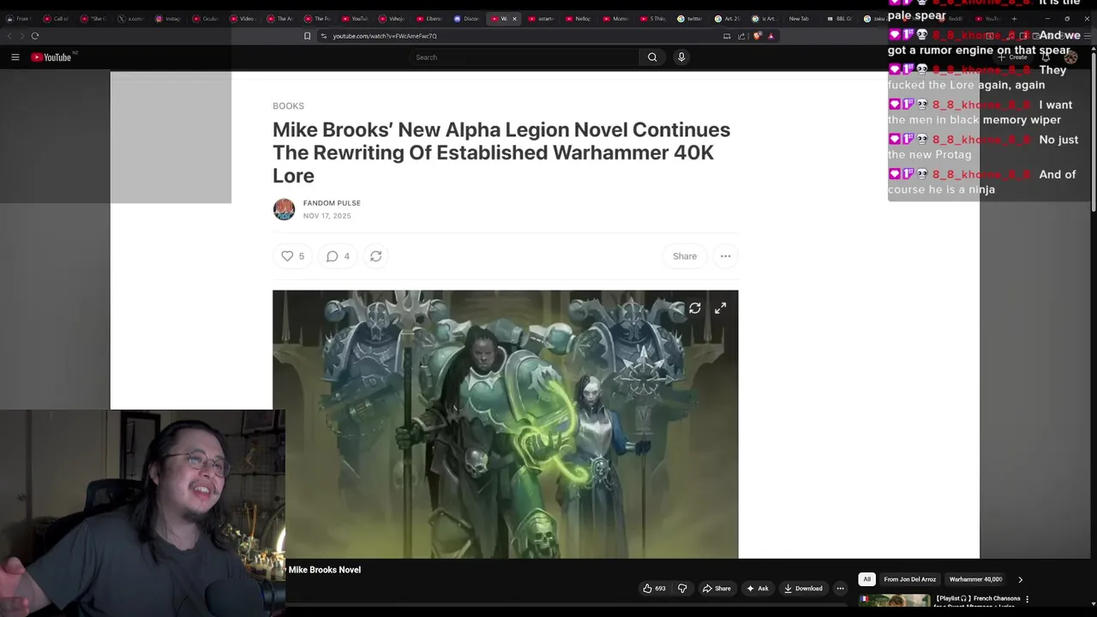Switch to the Discord browser tab
1097x617 pixels.
467,18
